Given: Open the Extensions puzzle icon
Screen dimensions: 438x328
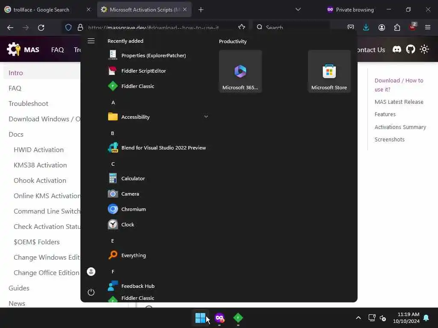Looking at the screenshot, I should 397,27.
